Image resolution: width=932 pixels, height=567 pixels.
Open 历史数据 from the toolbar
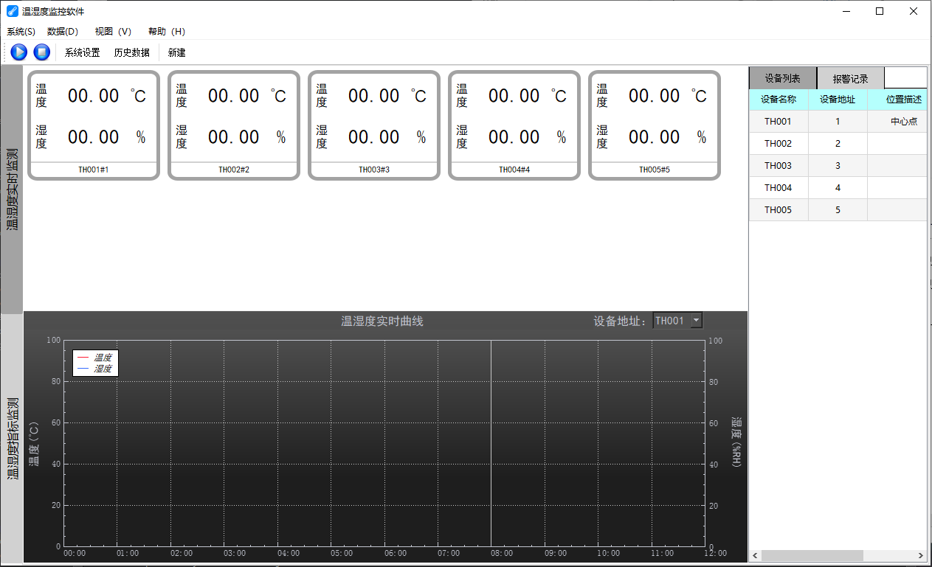[x=131, y=53]
